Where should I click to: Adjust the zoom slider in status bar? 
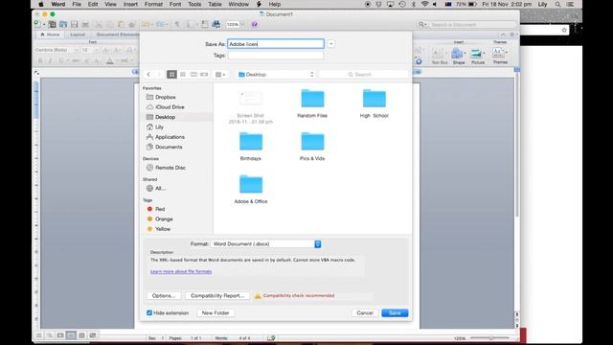(491, 338)
